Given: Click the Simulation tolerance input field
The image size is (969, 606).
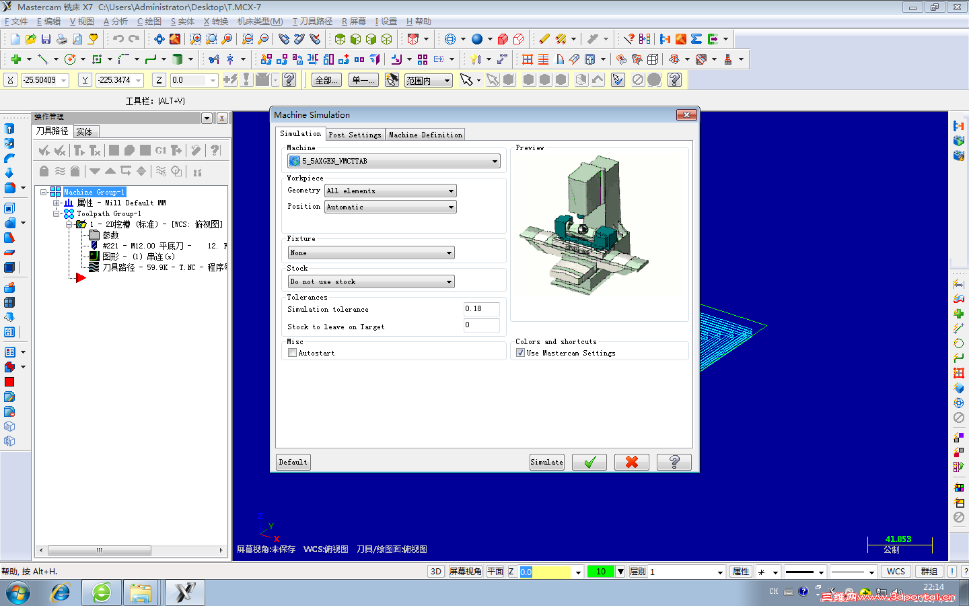Looking at the screenshot, I should click(x=482, y=309).
